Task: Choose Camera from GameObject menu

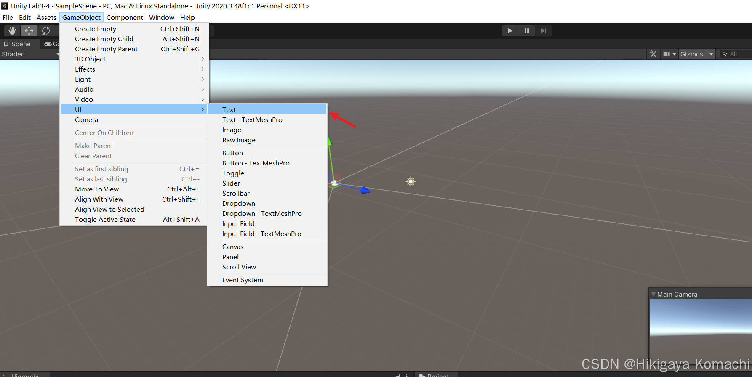Action: (134, 119)
